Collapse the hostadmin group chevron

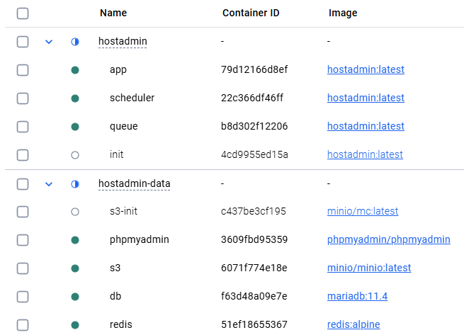point(49,42)
